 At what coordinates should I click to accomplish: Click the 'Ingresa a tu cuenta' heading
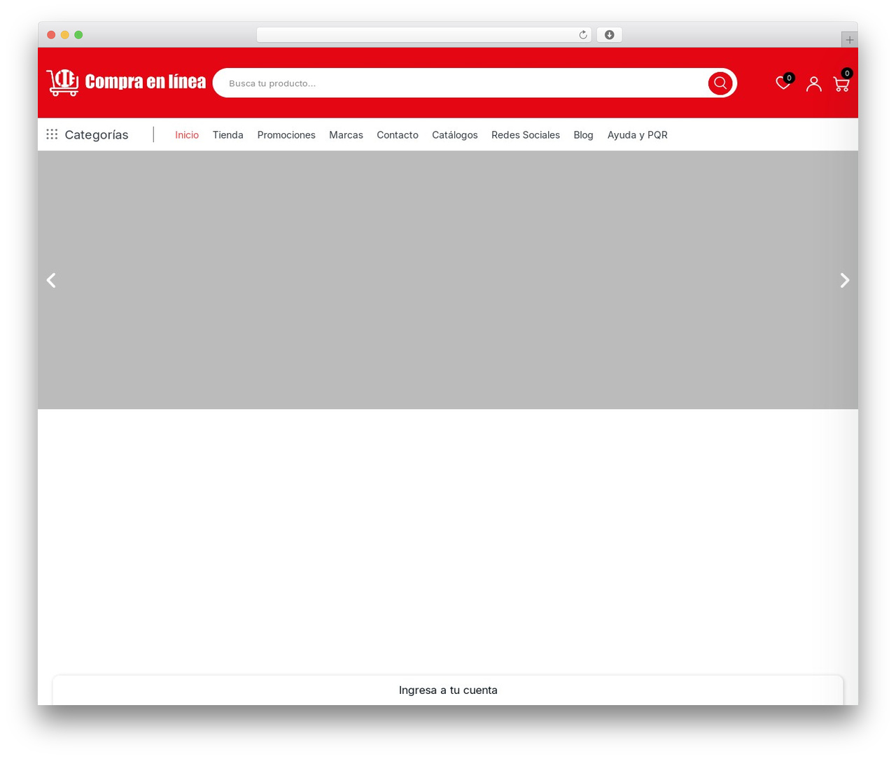(448, 690)
